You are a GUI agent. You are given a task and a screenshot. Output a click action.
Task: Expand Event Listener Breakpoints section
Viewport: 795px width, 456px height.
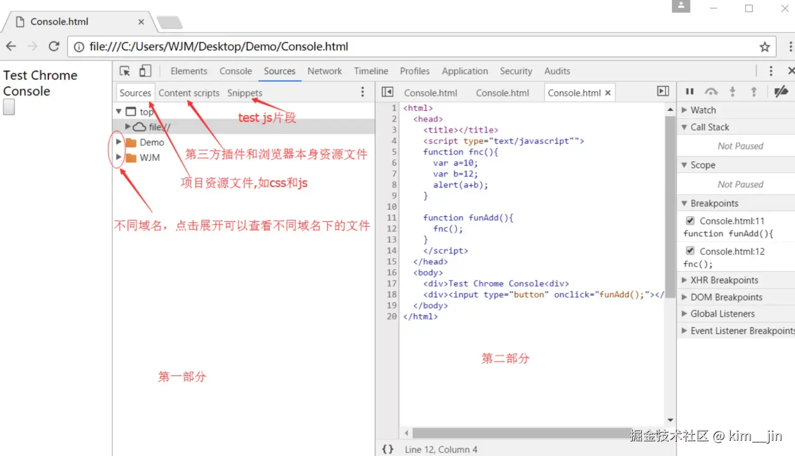pos(684,331)
